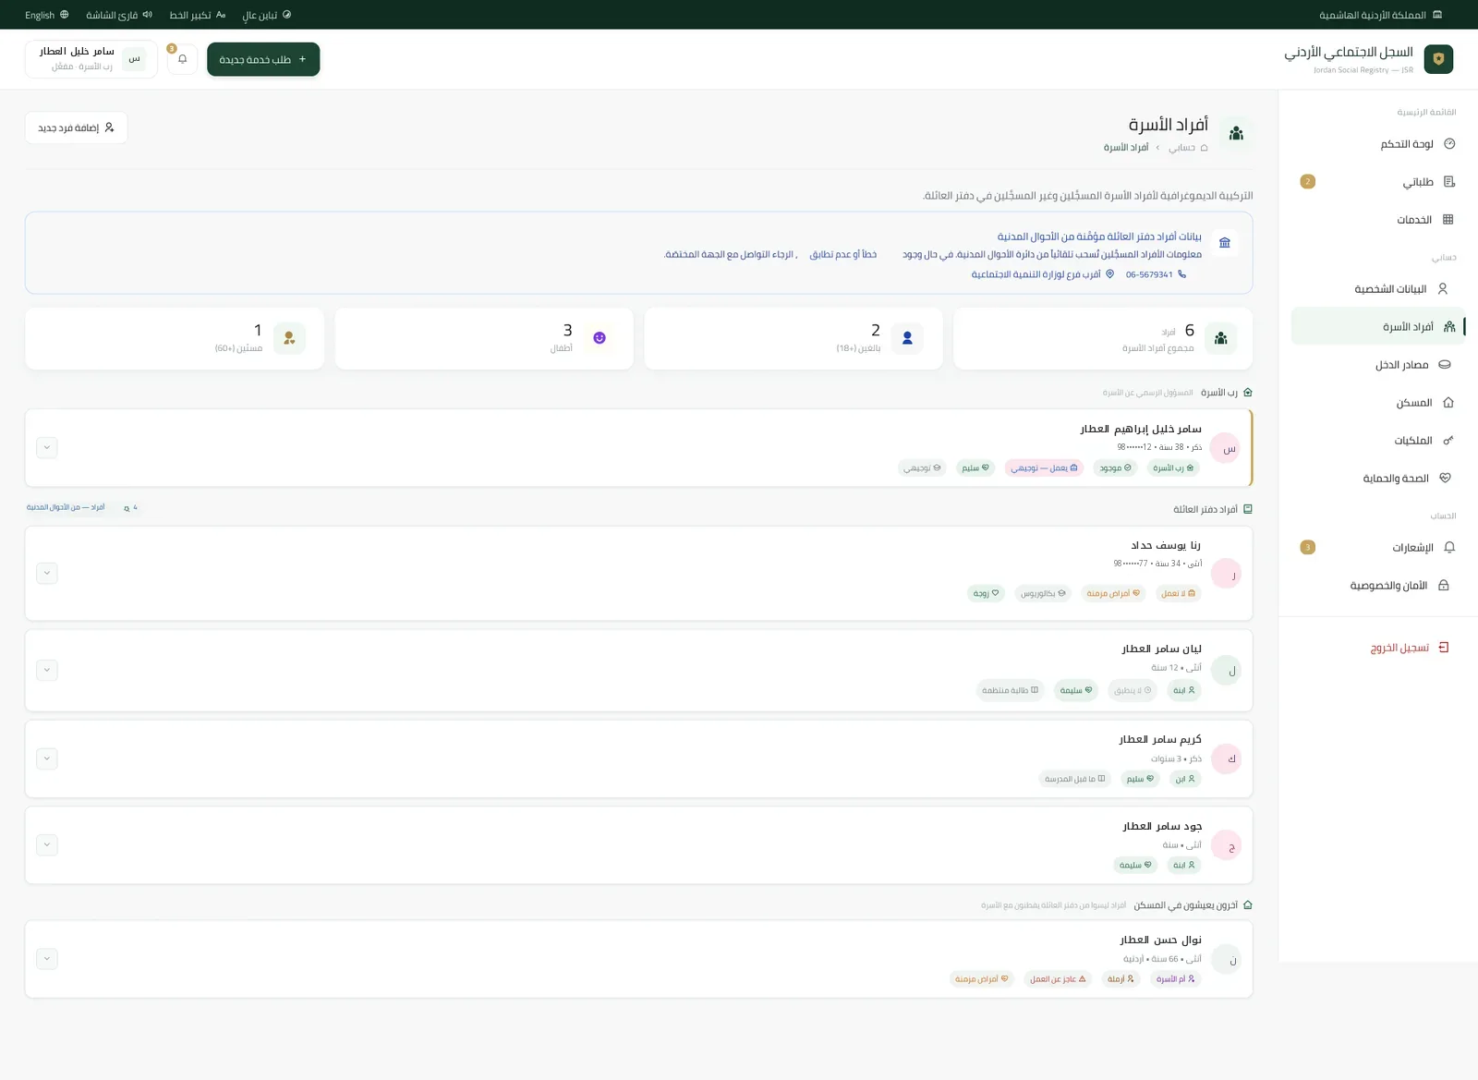Expand the card of سامر خليل إبراهيم العطار
This screenshot has height=1080, width=1478.
point(47,447)
